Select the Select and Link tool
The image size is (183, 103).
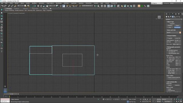click(x=9, y=6)
